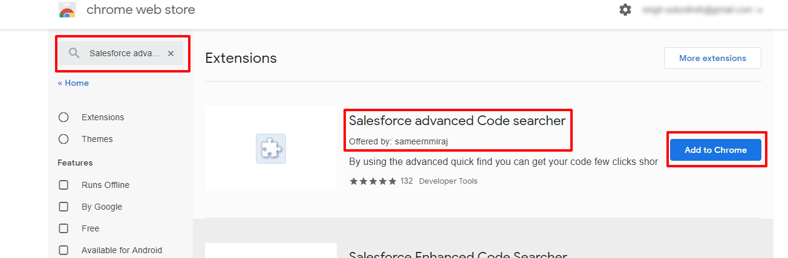The height and width of the screenshot is (258, 788).
Task: Click into the search text field
Action: tap(125, 53)
